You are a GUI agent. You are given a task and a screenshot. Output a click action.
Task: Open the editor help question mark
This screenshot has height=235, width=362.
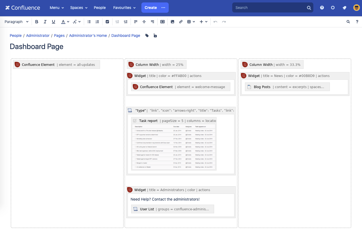(x=357, y=22)
